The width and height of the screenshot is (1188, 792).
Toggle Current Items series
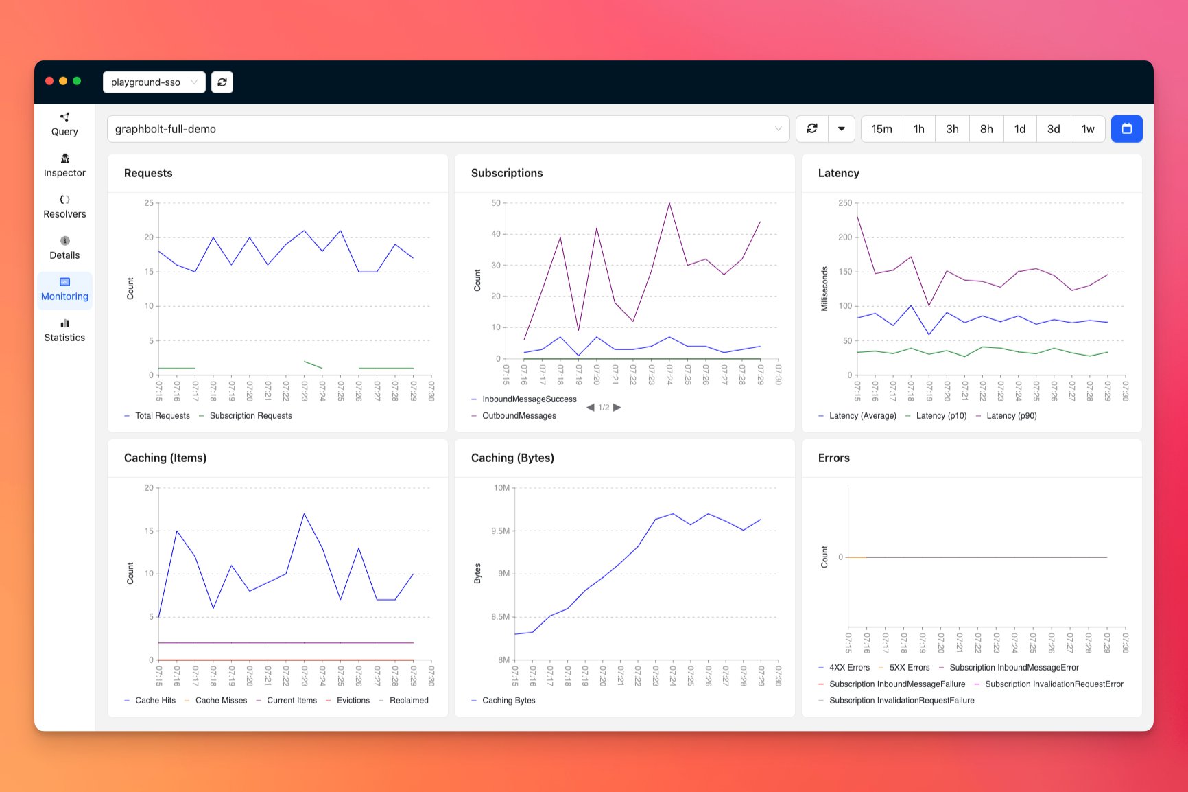pos(287,701)
